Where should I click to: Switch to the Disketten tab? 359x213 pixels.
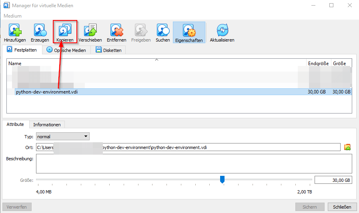pos(109,50)
